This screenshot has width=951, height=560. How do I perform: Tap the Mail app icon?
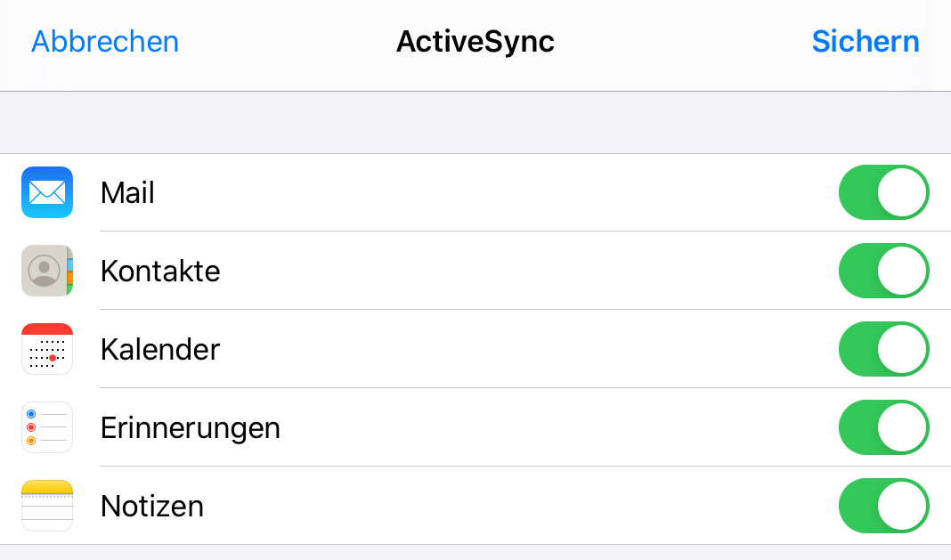[x=47, y=192]
